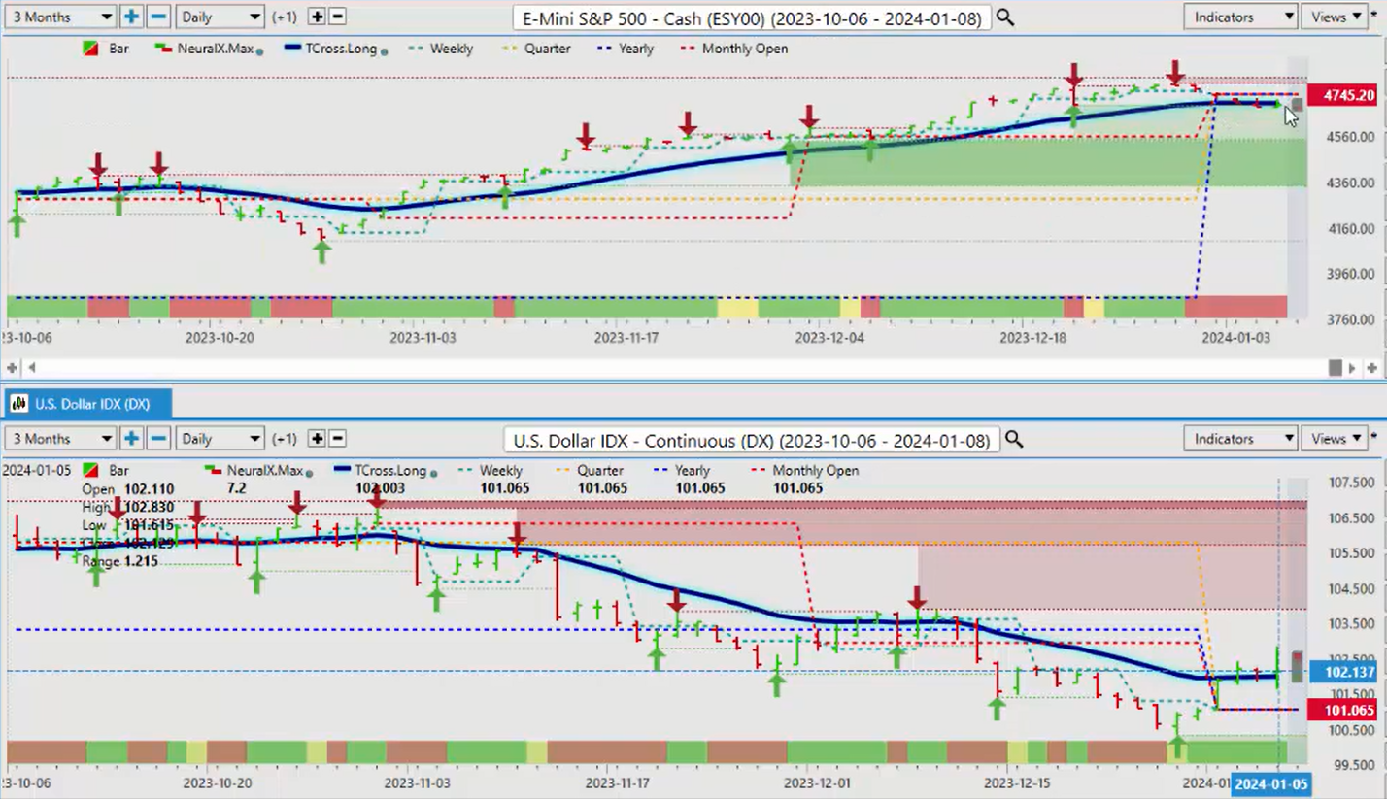Open 3 Months range dropdown, Dollar chart
The width and height of the screenshot is (1387, 799).
coord(60,439)
